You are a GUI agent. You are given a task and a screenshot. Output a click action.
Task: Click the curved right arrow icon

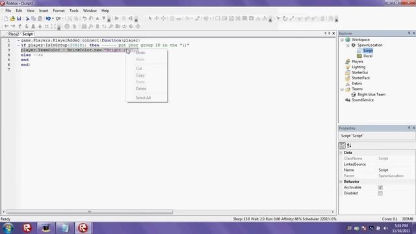pyautogui.click(x=91, y=19)
